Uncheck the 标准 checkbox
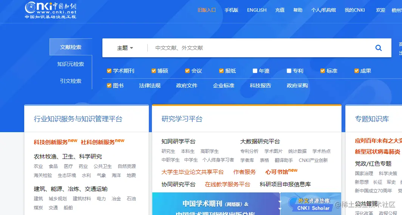Screen dimensions: 402x215 coord(323,71)
